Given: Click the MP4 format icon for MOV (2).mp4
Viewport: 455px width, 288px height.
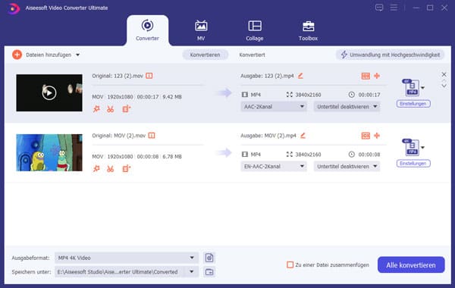Looking at the screenshot, I should coord(411,147).
